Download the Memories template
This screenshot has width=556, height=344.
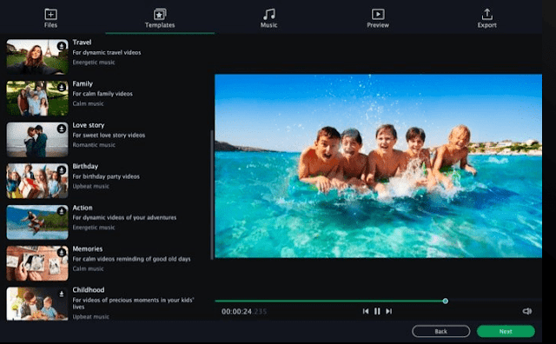[62, 252]
